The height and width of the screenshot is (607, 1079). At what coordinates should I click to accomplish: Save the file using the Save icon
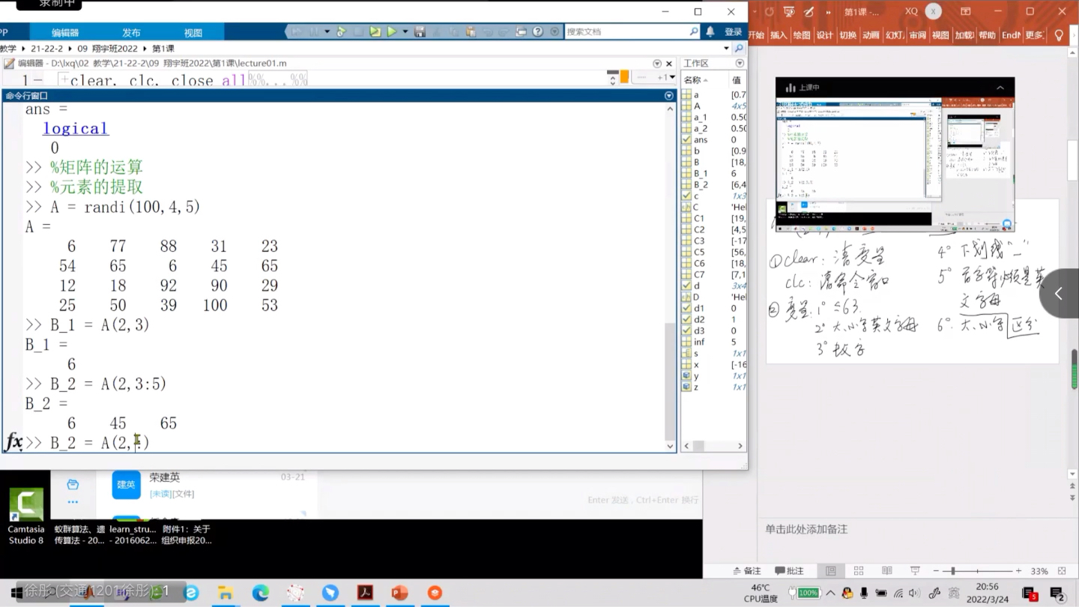420,31
